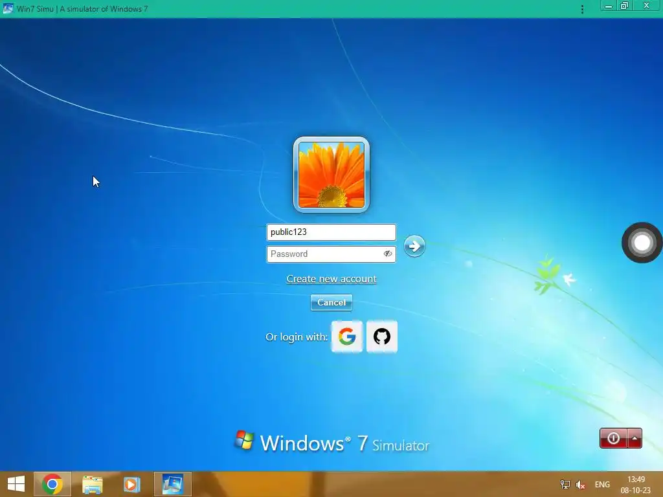Open the Windows Start button

(16, 484)
